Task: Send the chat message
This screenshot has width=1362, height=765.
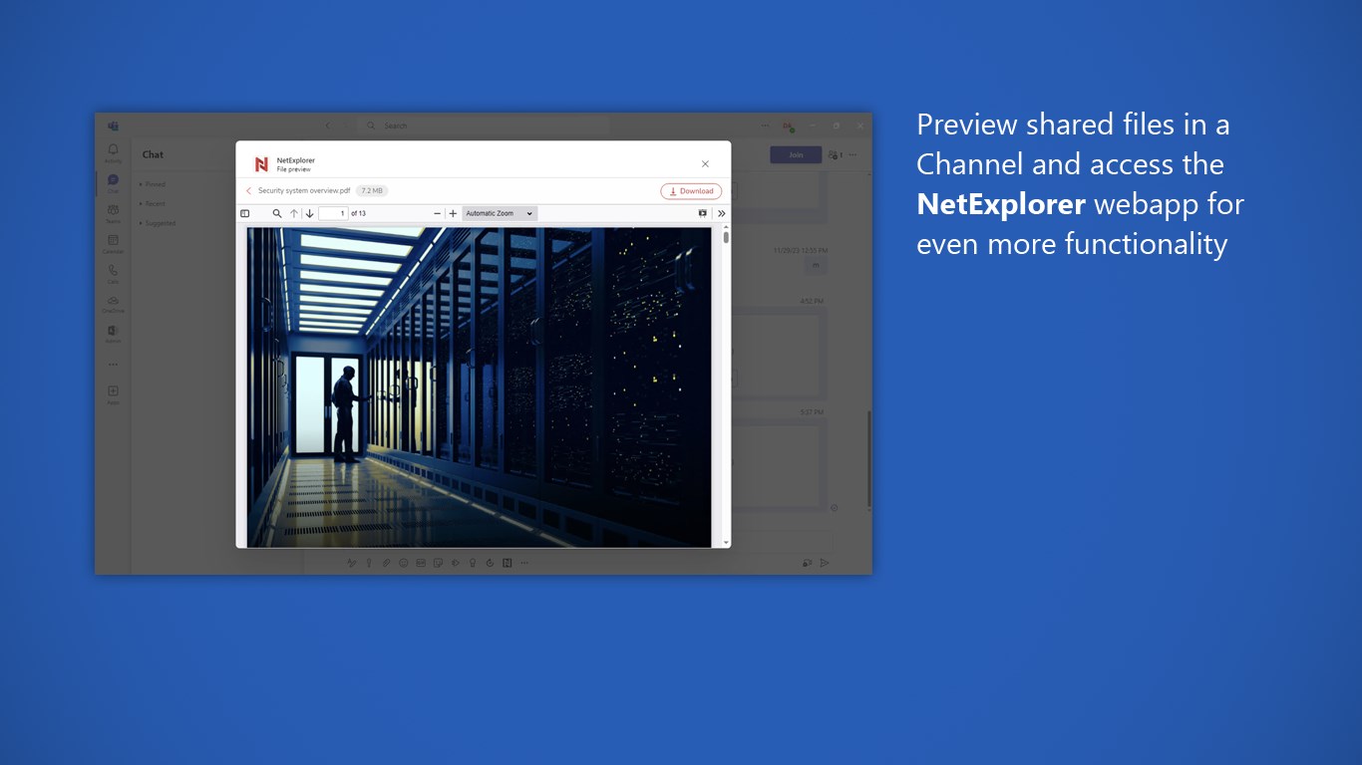Action: [x=825, y=563]
